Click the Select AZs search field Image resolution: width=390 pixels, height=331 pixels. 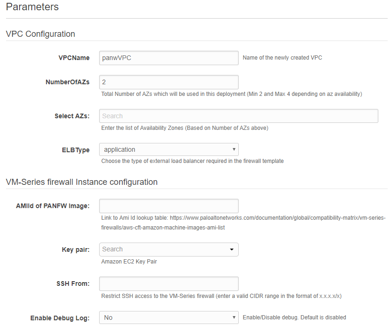(x=238, y=116)
